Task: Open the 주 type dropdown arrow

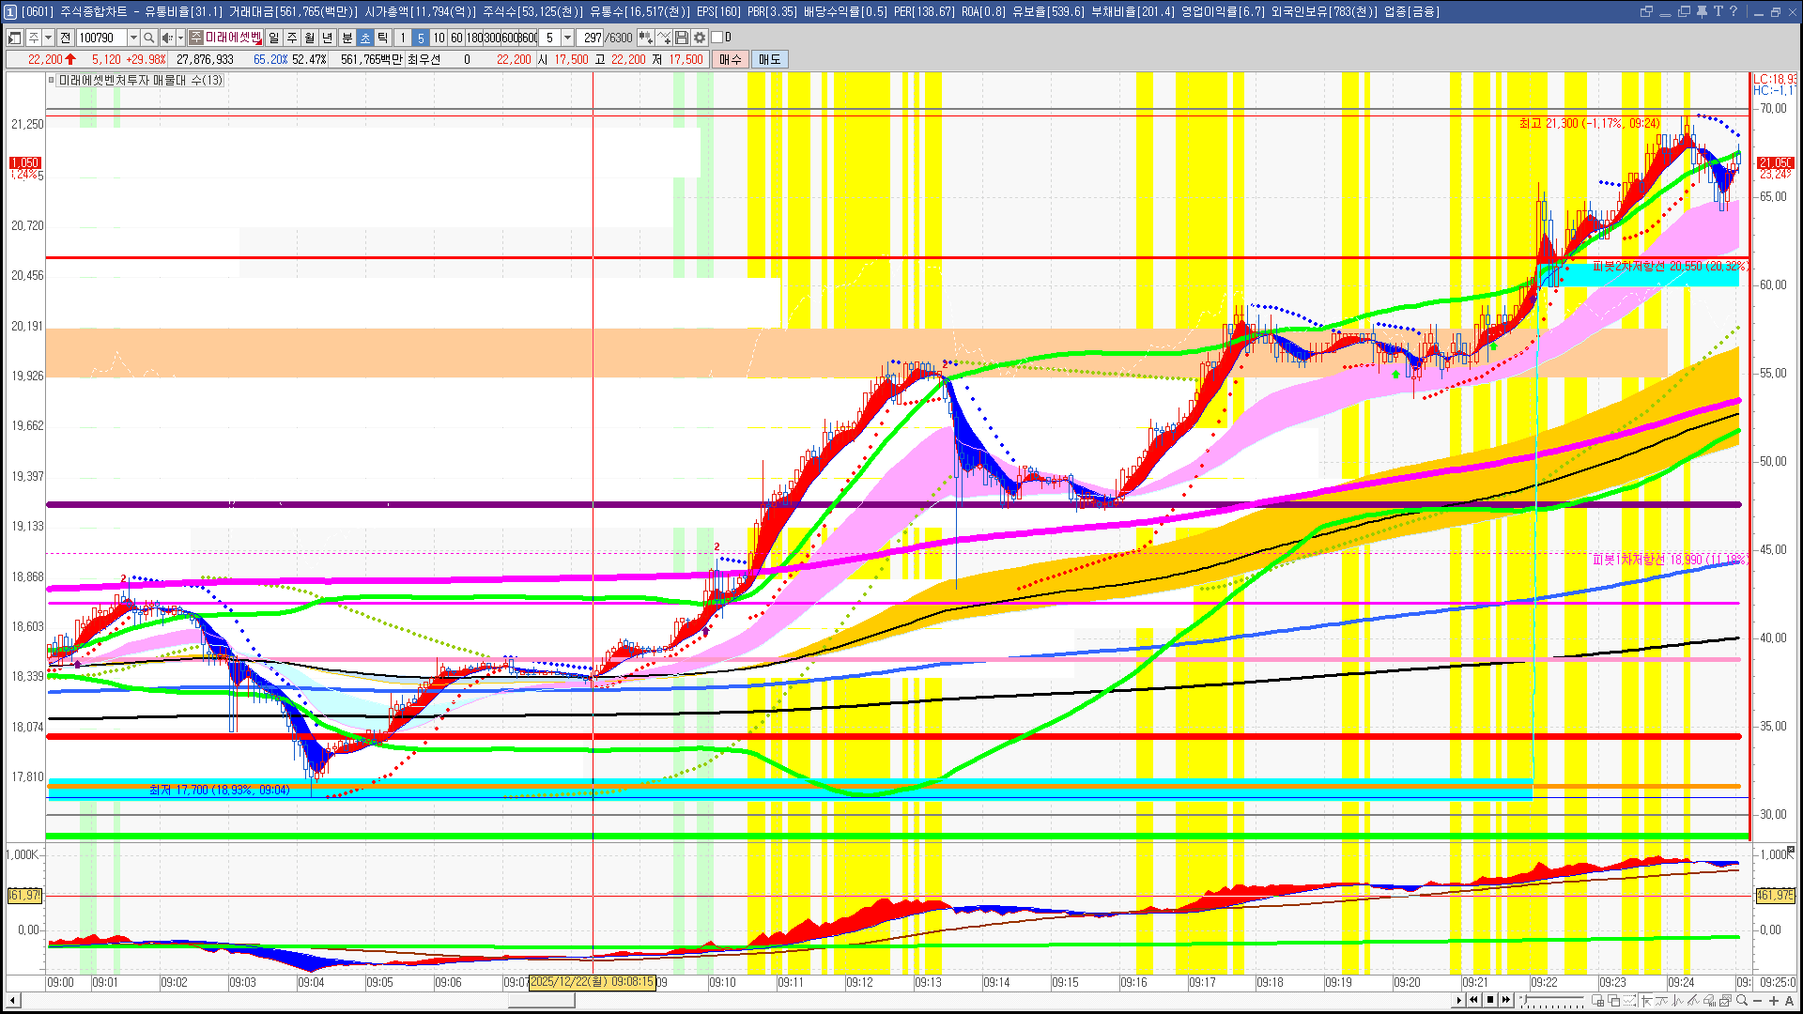Action: [x=48, y=38]
